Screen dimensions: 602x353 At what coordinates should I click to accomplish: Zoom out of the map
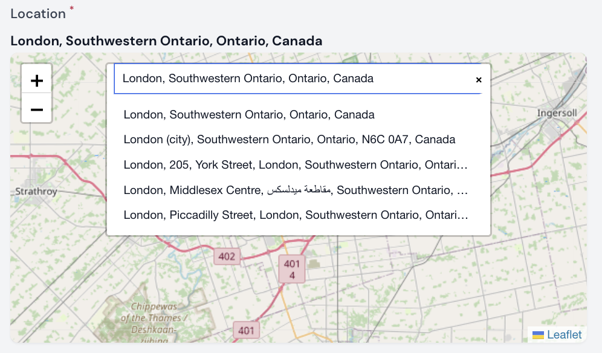click(x=37, y=109)
